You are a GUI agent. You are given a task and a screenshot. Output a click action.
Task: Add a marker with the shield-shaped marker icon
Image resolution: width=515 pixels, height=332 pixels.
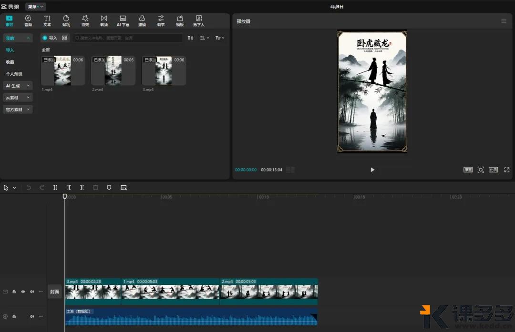click(x=109, y=188)
